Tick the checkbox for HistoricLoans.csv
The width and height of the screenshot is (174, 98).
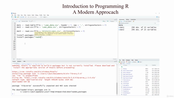(x=120, y=80)
